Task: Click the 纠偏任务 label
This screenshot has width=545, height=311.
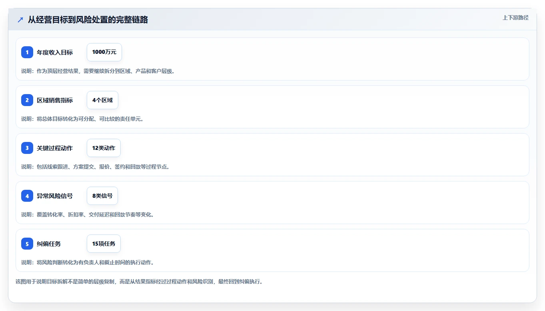Action: [x=49, y=244]
